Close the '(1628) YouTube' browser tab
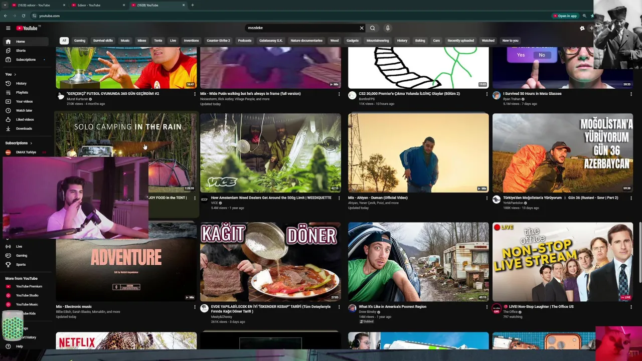This screenshot has height=361, width=642. [x=184, y=5]
